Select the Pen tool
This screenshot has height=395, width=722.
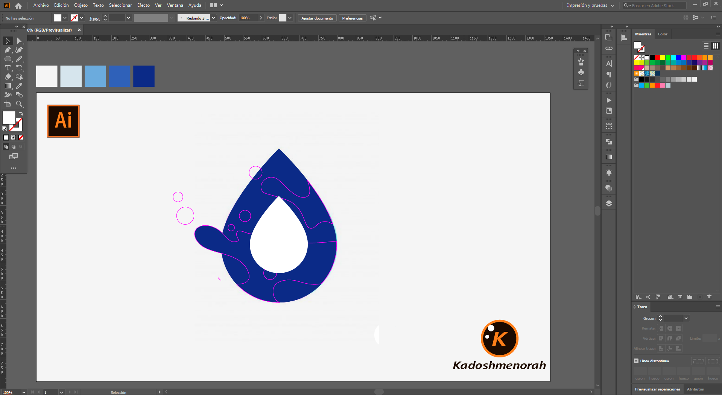tap(8, 50)
